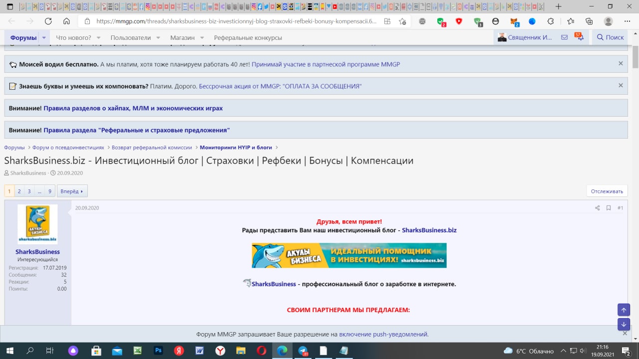Viewport: 639px width, 359px height.
Task: Open the forum 'Поиск' search button
Action: [610, 37]
